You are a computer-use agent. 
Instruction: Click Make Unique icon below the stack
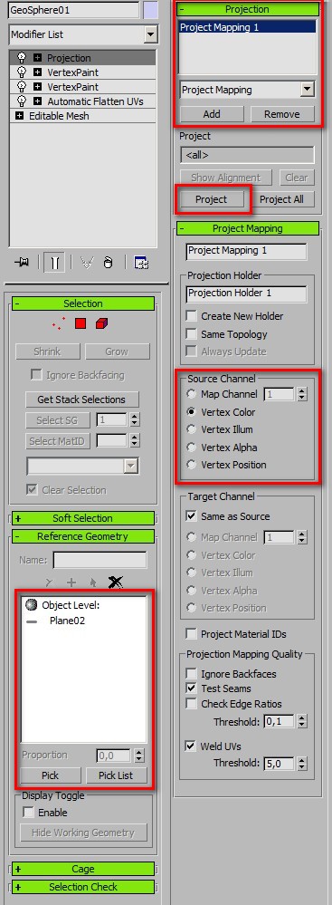(x=87, y=263)
